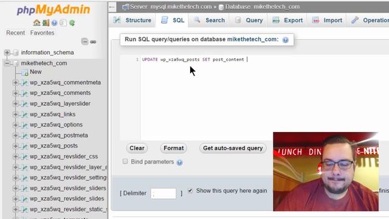389x219 pixels.
Task: Click the link with main panel icon
Action: (93, 42)
